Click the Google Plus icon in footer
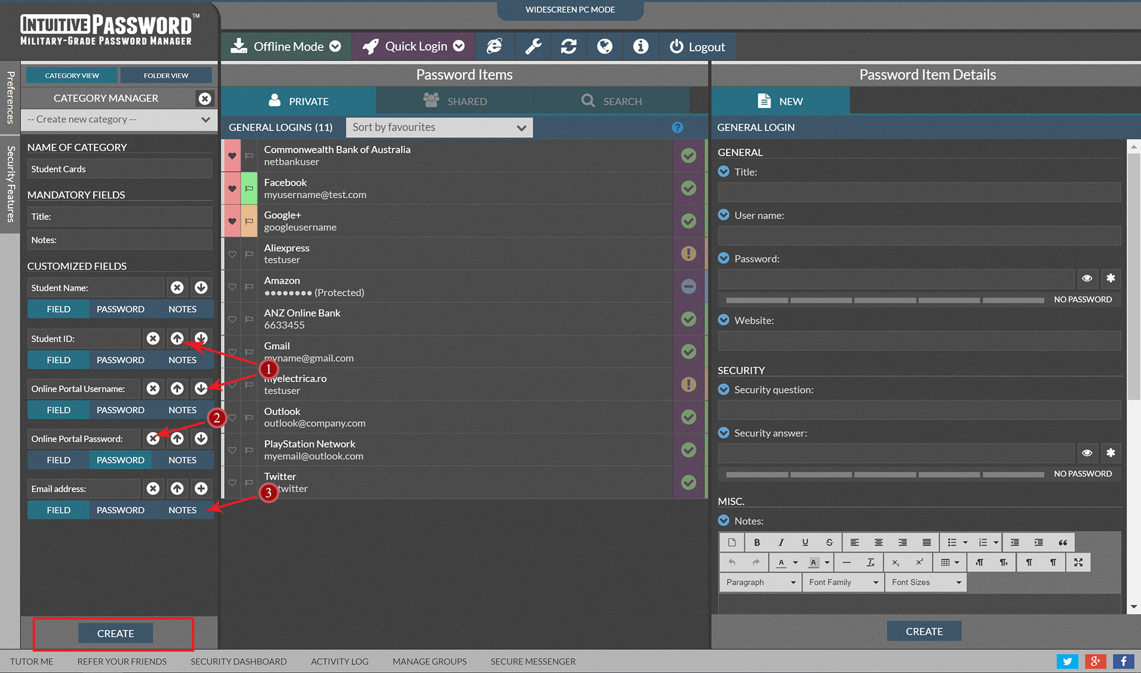Viewport: 1141px width, 673px height. coord(1095,661)
